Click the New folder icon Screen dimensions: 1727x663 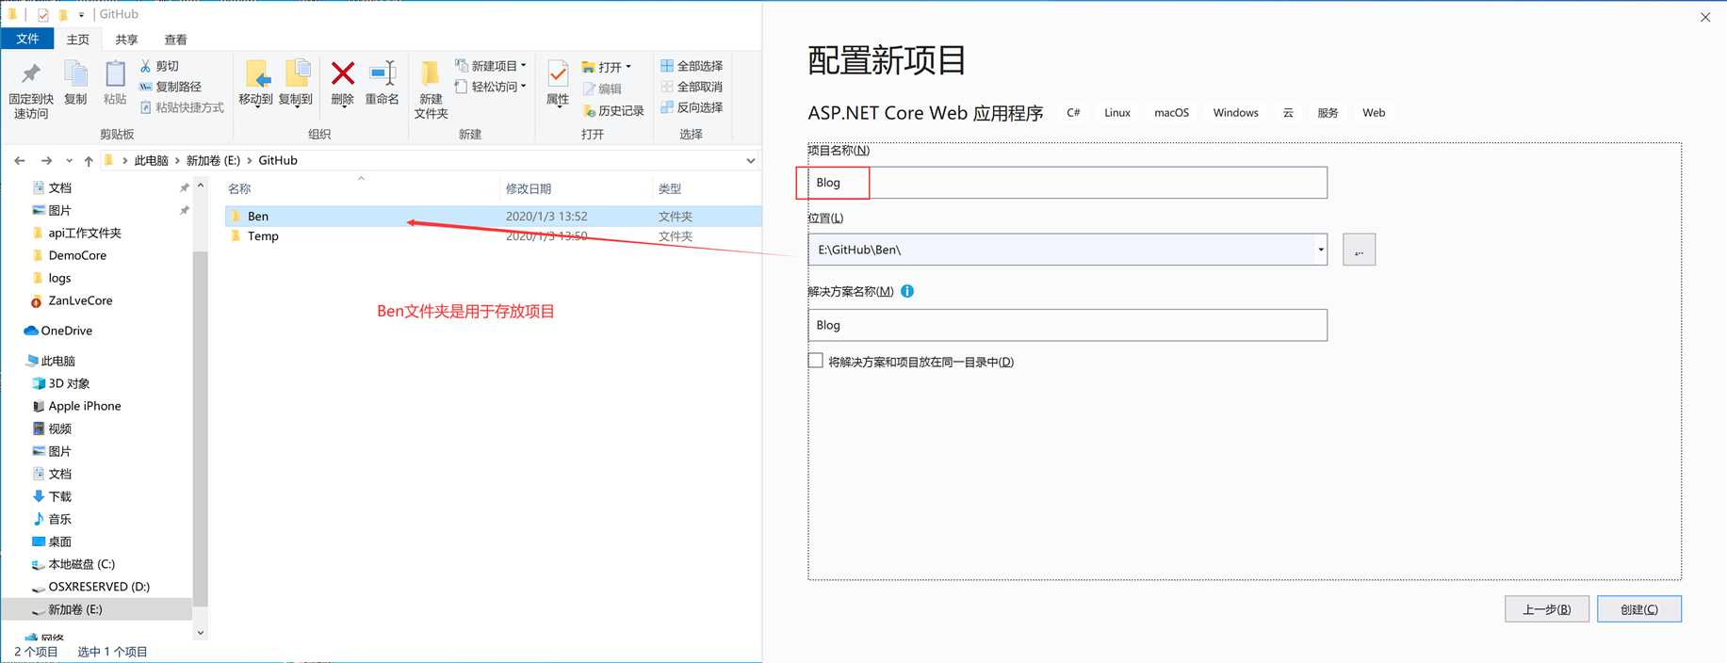tap(431, 74)
